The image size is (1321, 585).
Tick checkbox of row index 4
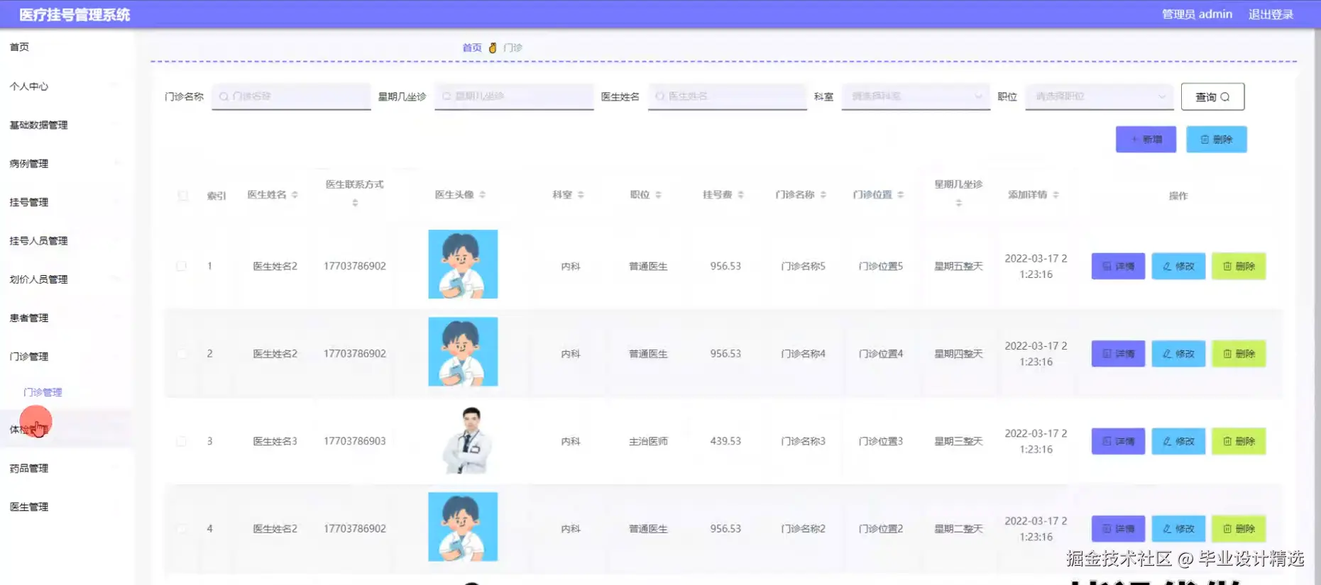pos(181,528)
